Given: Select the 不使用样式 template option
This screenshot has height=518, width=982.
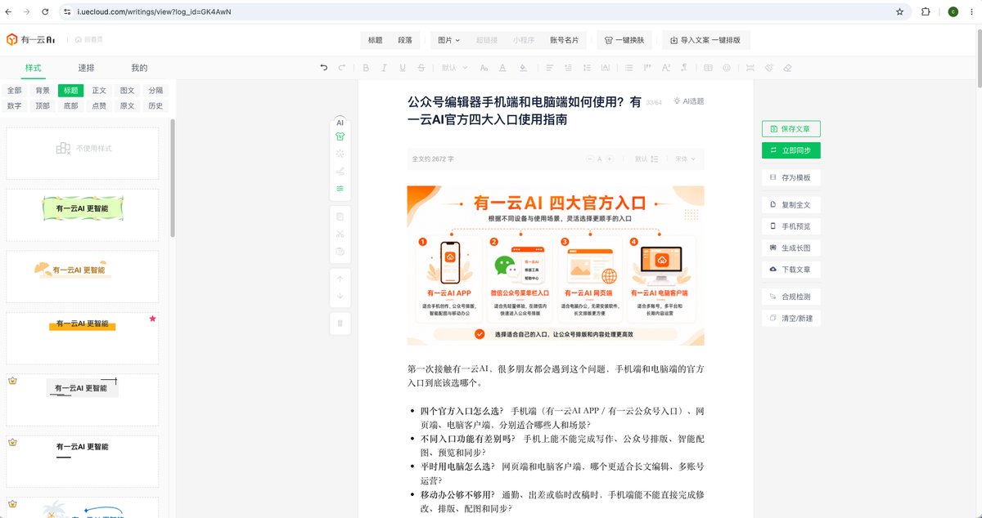Looking at the screenshot, I should click(x=83, y=153).
